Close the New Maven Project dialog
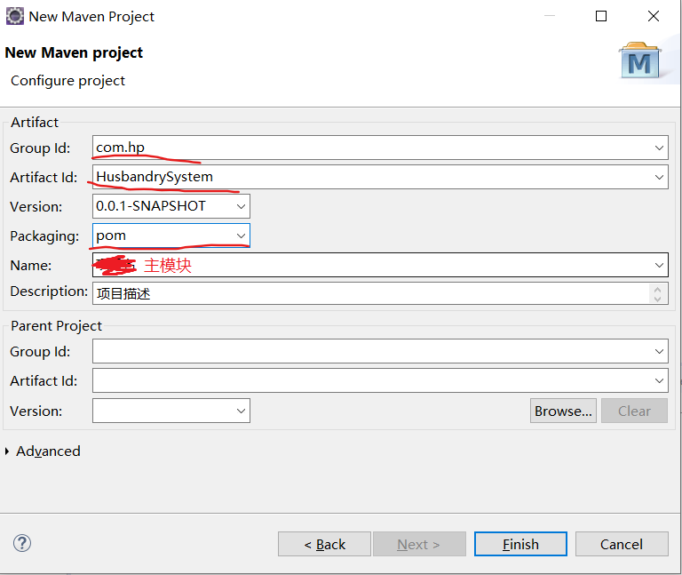This screenshot has height=575, width=682. point(654,16)
